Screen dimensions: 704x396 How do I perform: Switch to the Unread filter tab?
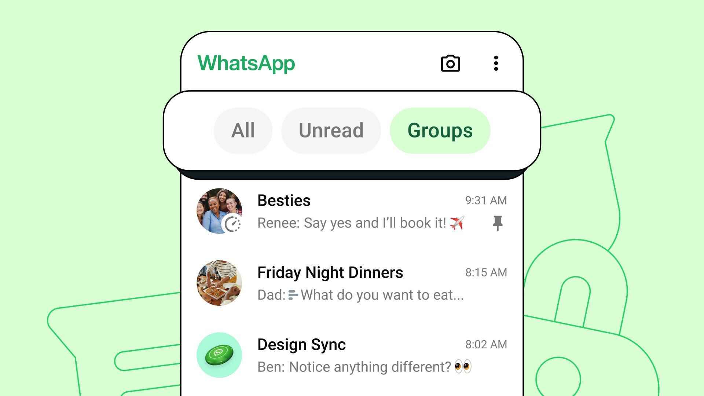(331, 129)
